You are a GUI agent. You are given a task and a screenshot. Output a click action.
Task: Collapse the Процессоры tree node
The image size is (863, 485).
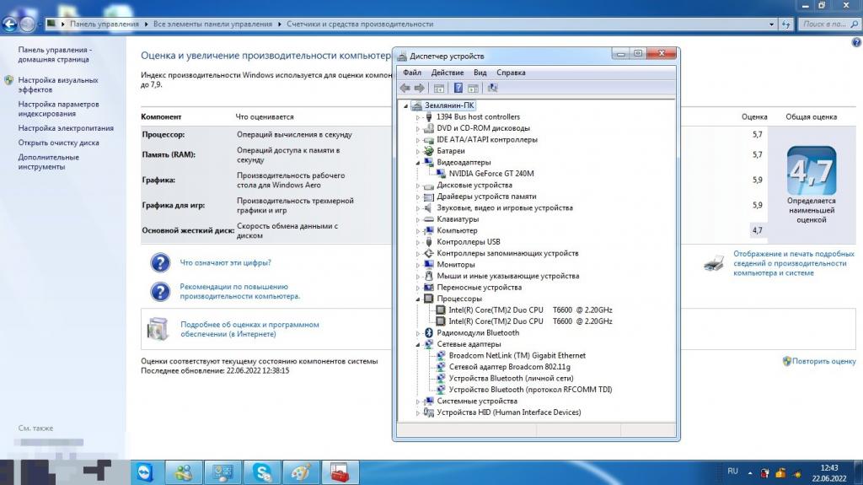click(x=417, y=299)
